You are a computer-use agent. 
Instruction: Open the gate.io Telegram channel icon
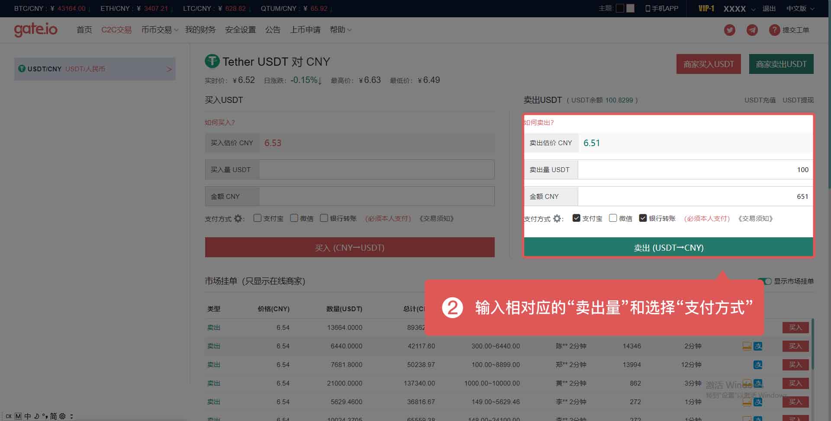[x=752, y=30]
